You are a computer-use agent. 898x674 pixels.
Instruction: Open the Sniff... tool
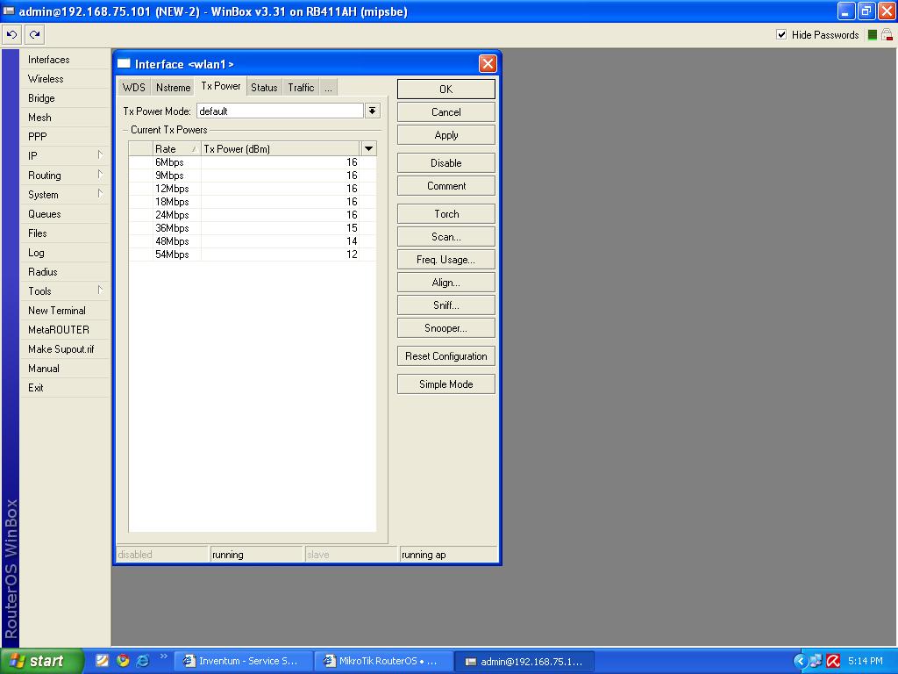pos(446,305)
